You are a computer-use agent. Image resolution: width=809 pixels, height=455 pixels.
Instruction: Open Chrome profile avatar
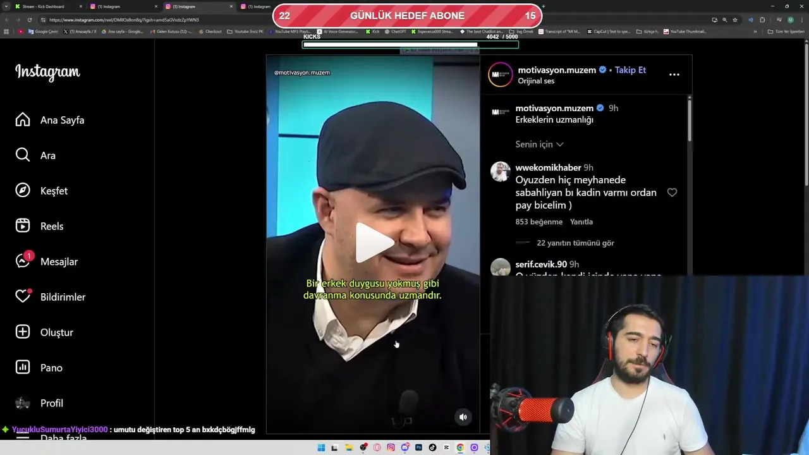point(790,20)
